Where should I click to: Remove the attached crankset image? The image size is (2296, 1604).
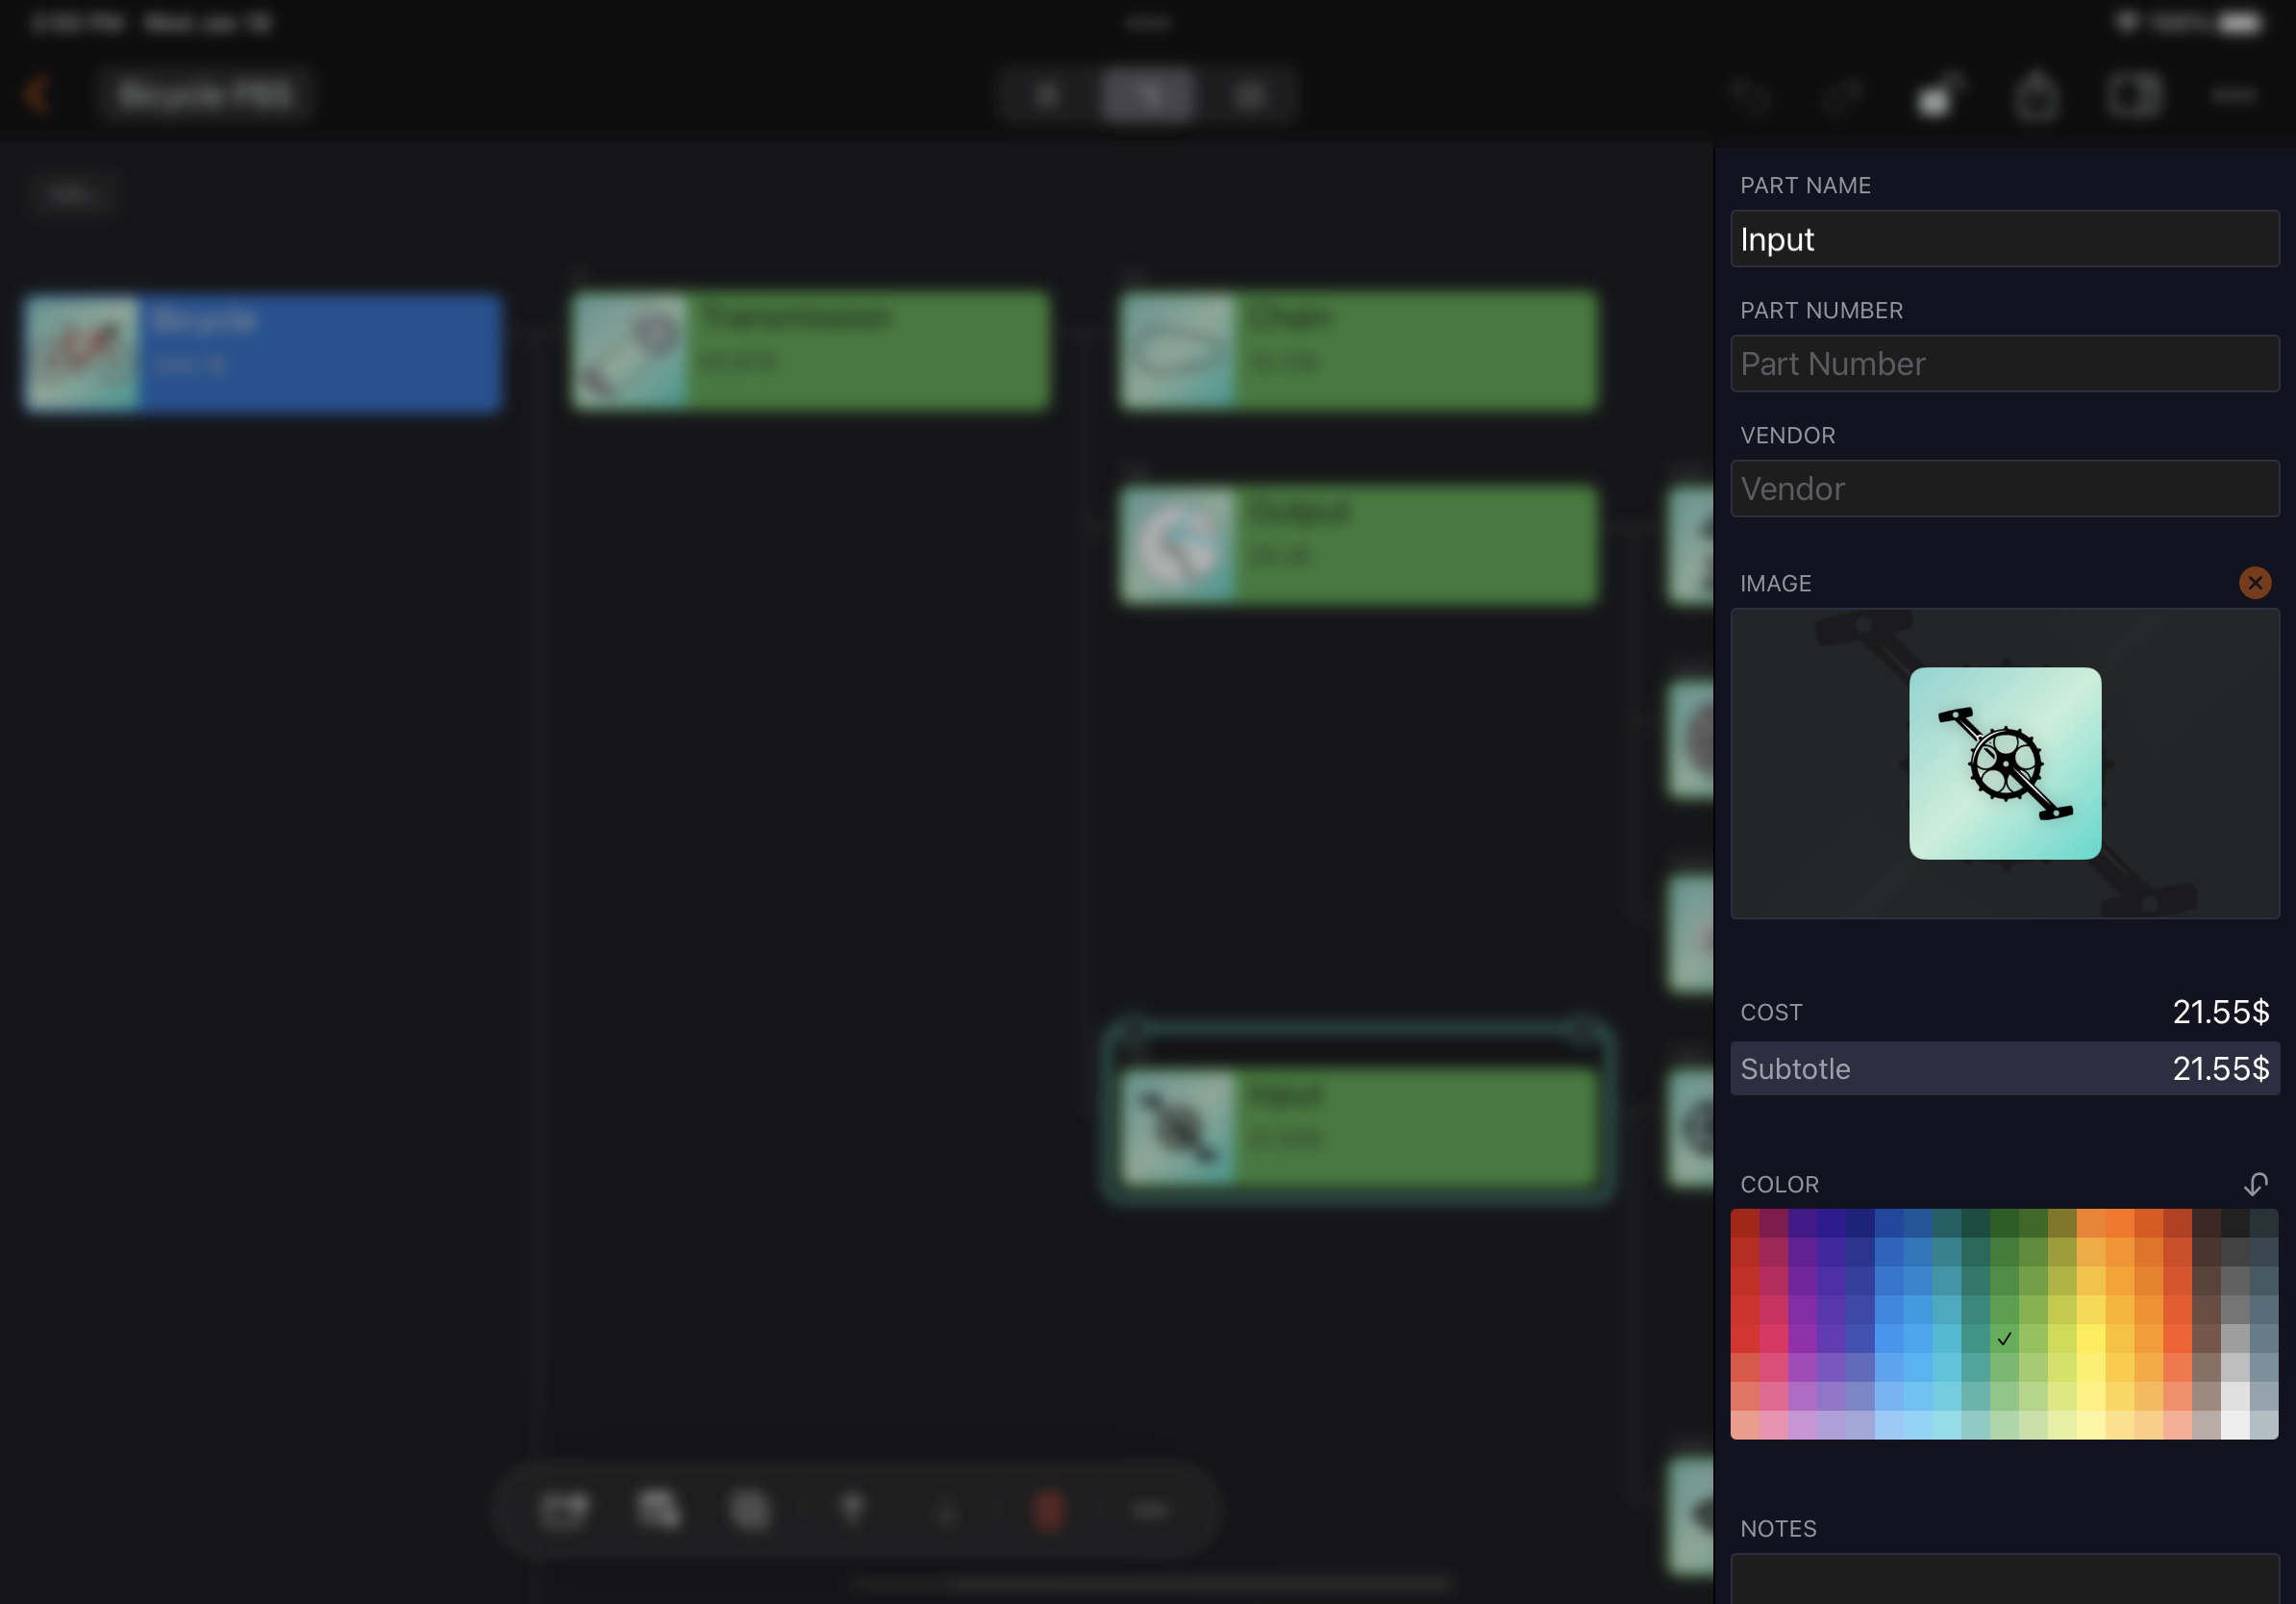click(x=2255, y=583)
